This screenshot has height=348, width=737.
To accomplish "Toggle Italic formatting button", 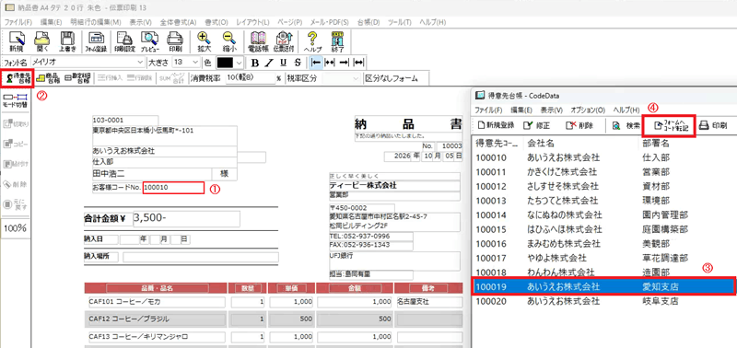I will [x=269, y=63].
